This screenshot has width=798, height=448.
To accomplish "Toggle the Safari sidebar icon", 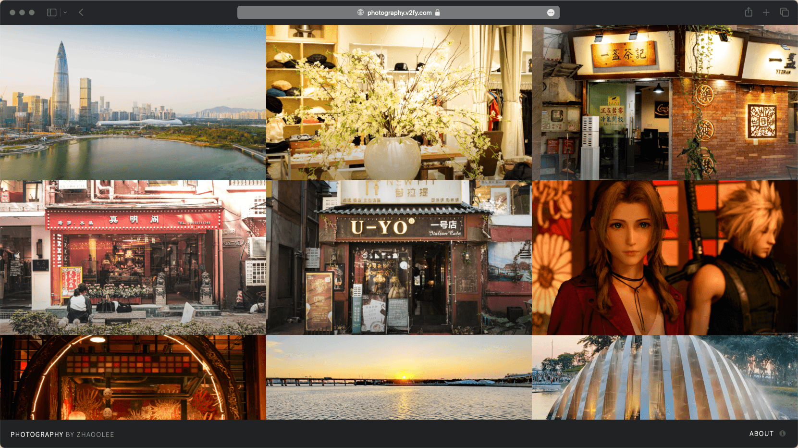I will [x=51, y=12].
